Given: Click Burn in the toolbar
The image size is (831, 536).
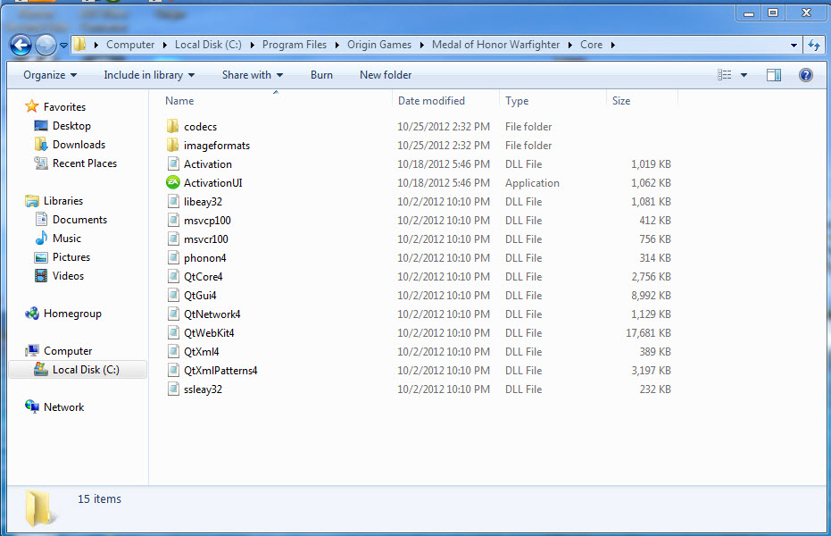Looking at the screenshot, I should click(x=321, y=75).
